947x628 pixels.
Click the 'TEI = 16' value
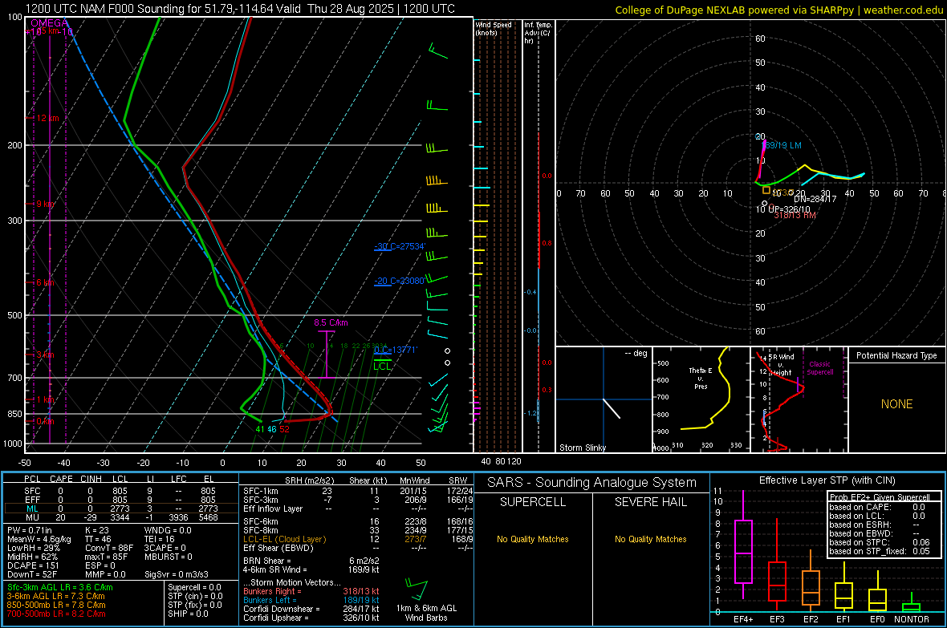pos(160,539)
